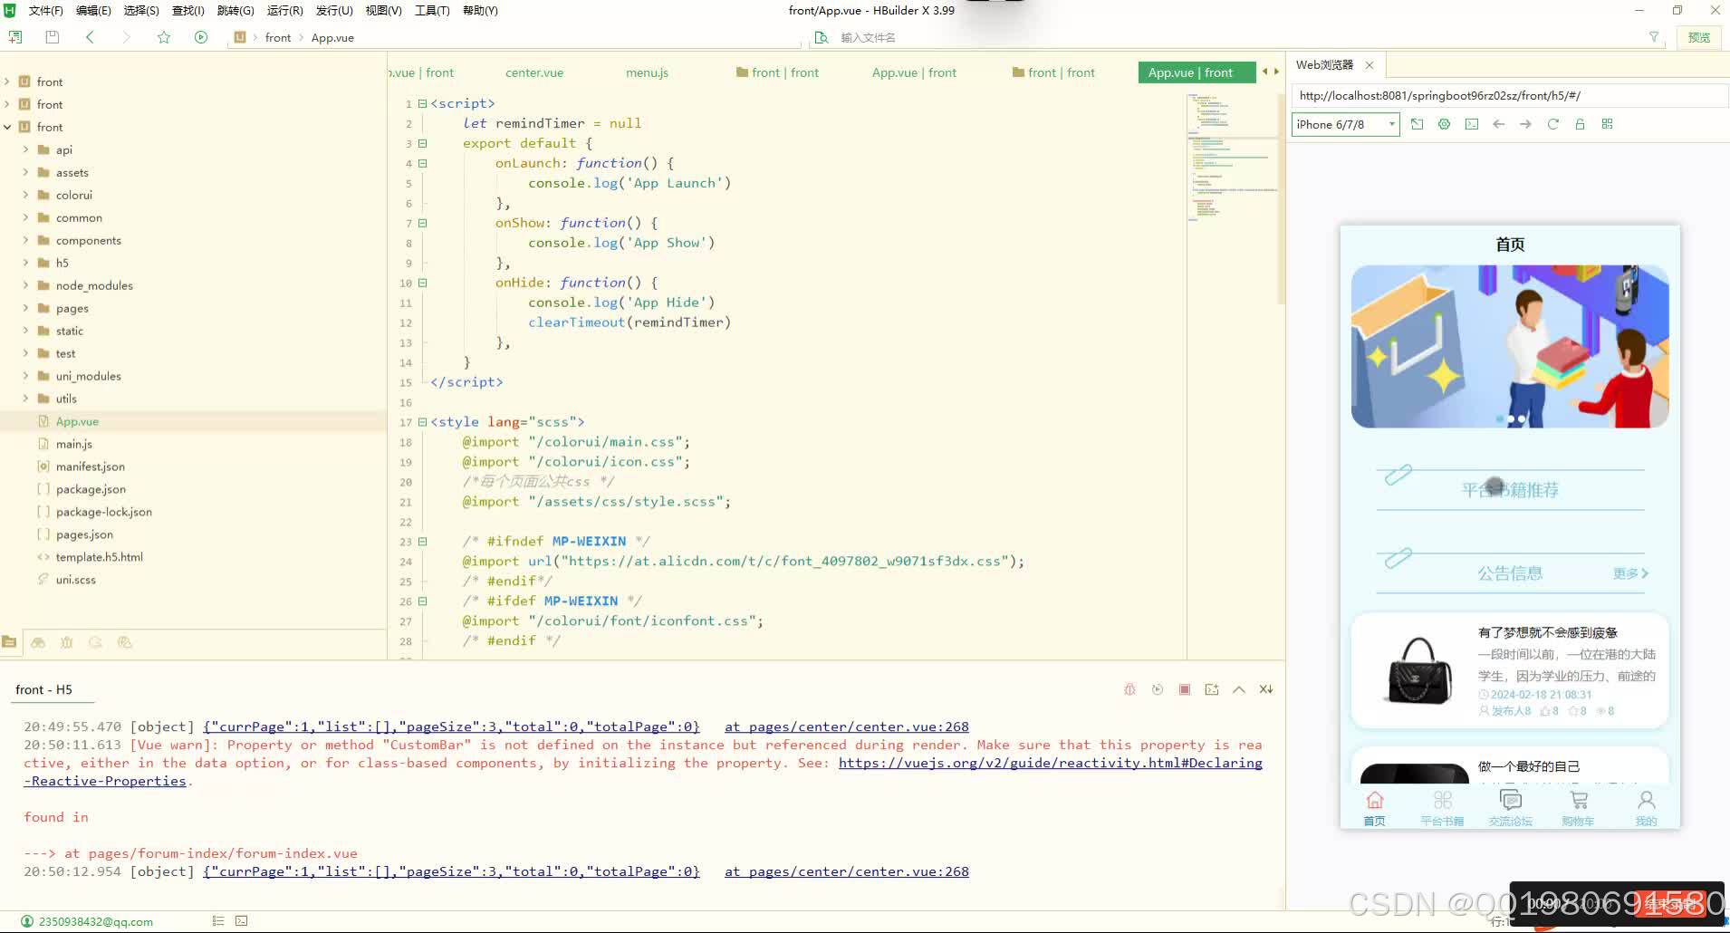This screenshot has width=1730, height=933.
Task: Open pages.json in file tree
Action: point(84,534)
